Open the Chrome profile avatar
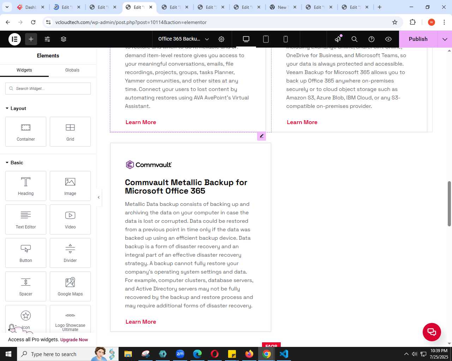 pos(431,22)
